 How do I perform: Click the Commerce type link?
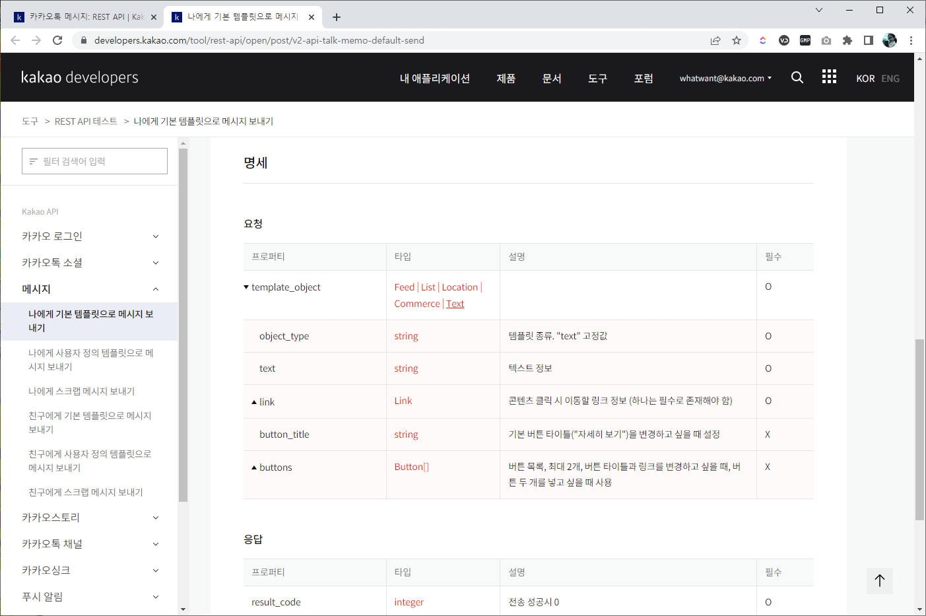click(417, 304)
